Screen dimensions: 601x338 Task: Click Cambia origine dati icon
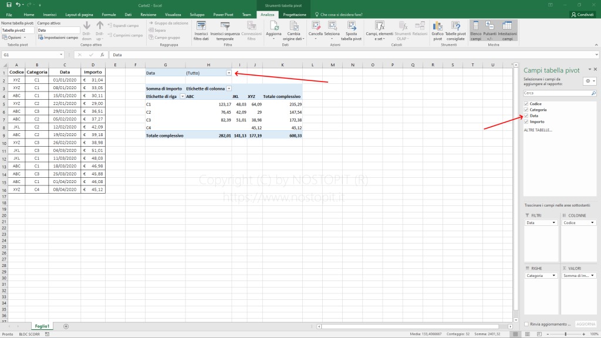(x=294, y=26)
